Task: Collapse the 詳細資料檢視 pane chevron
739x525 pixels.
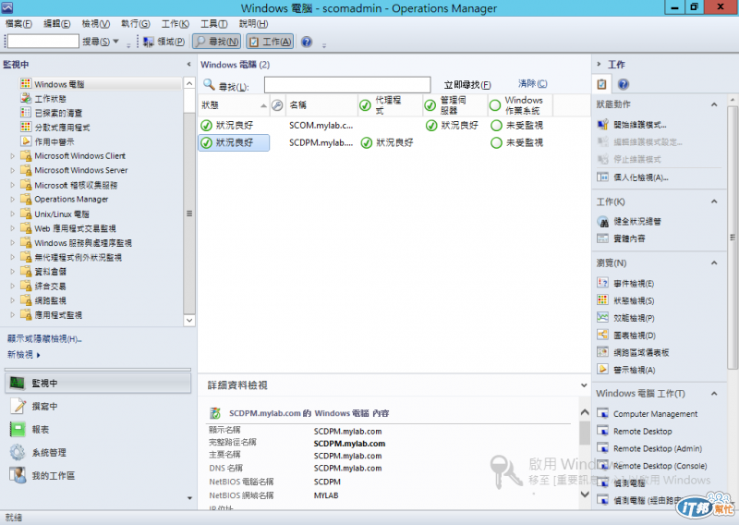Action: point(585,385)
